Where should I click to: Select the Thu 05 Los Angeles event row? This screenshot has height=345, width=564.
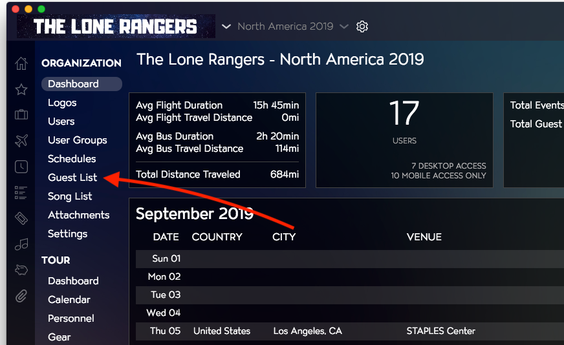tap(350, 331)
